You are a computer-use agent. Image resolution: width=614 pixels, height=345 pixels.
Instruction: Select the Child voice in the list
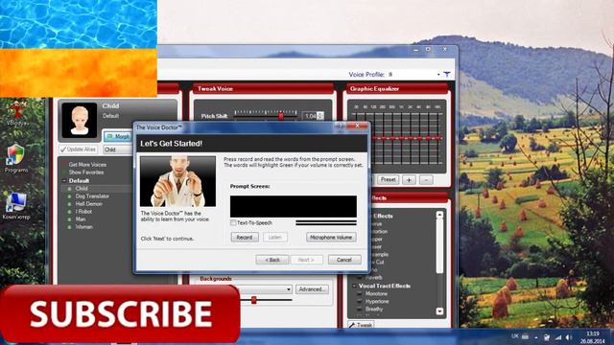point(82,189)
